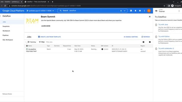
Task: Click the Starting... status cell
Action: click(94, 49)
